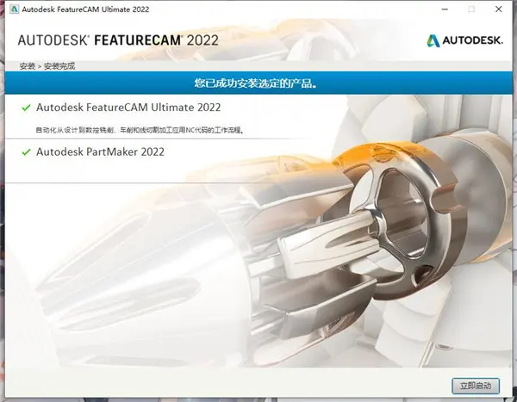Click green checkmark beside PartMaker 2022
Image resolution: width=517 pixels, height=402 pixels.
pyautogui.click(x=26, y=152)
